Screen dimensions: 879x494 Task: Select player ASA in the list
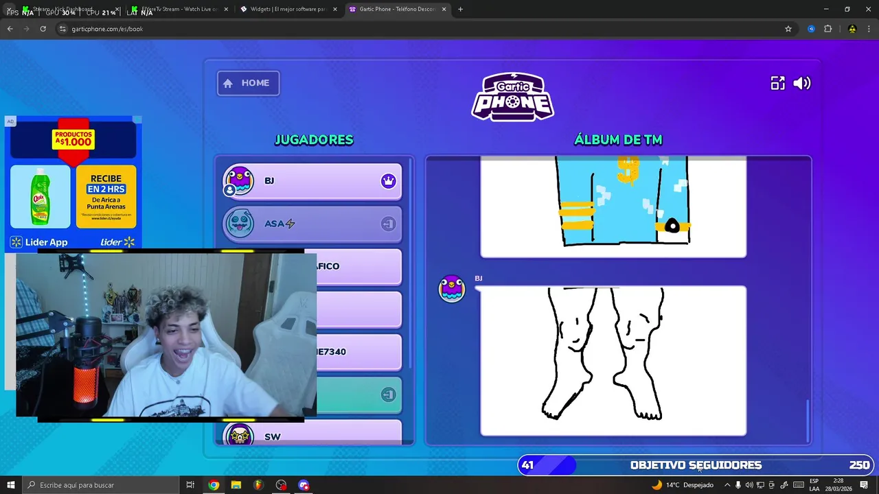click(x=312, y=224)
